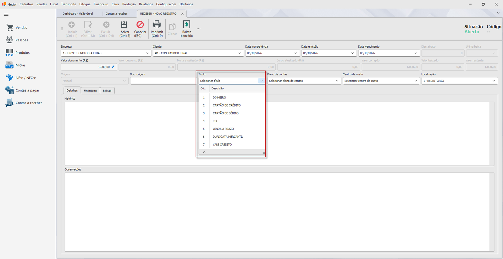Expand the Localização dropdown

click(494, 81)
